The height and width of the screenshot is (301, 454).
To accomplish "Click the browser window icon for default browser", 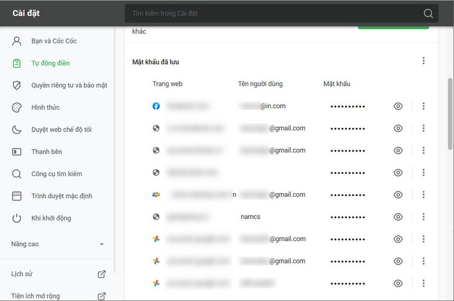I will (17, 196).
